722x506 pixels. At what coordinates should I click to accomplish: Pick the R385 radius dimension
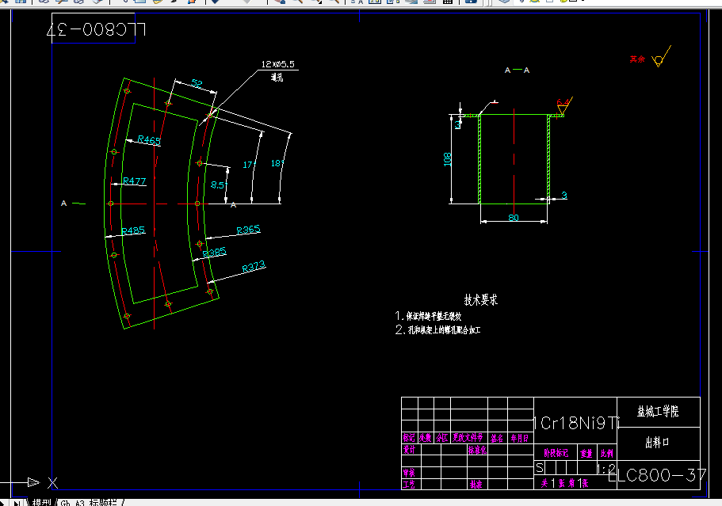tap(215, 252)
